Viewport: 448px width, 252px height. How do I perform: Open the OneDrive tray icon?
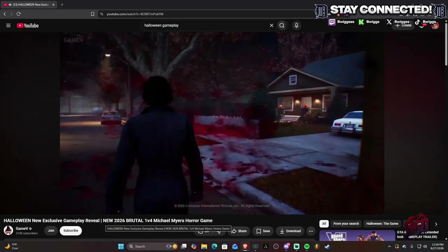[x=404, y=246]
